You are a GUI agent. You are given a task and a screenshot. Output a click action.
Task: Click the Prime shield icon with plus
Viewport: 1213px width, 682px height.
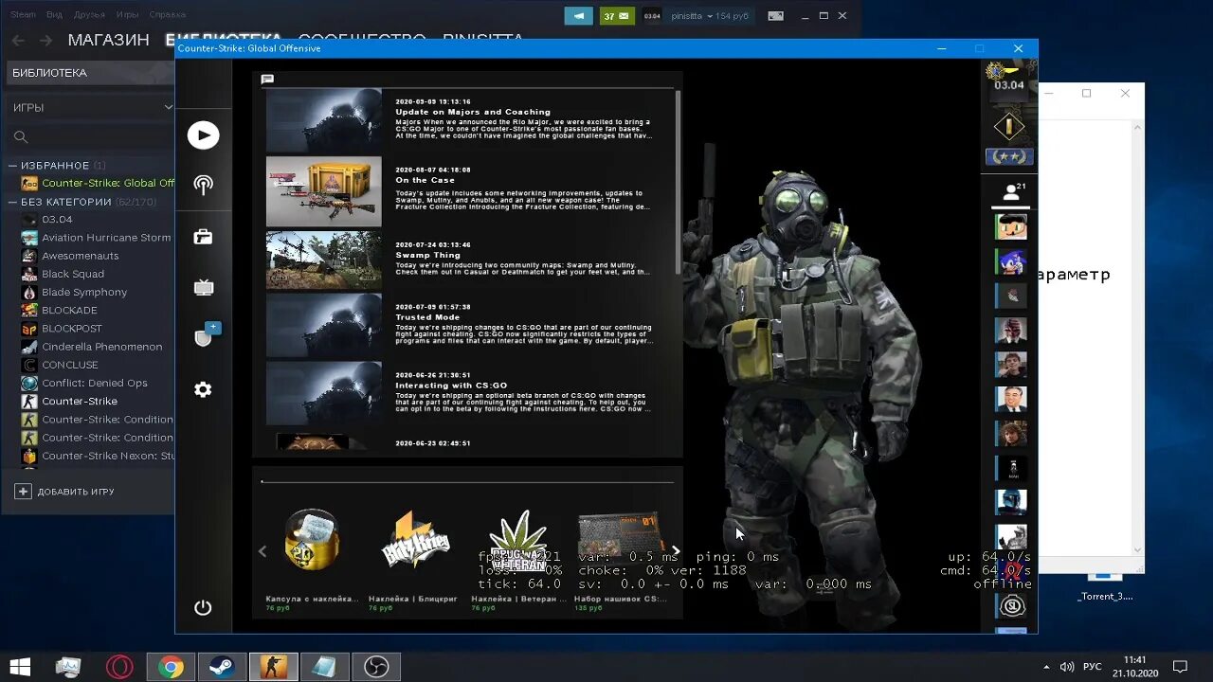pyautogui.click(x=205, y=335)
